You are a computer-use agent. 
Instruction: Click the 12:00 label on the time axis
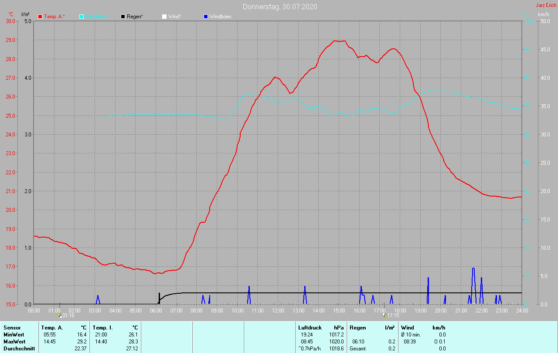tap(278, 311)
